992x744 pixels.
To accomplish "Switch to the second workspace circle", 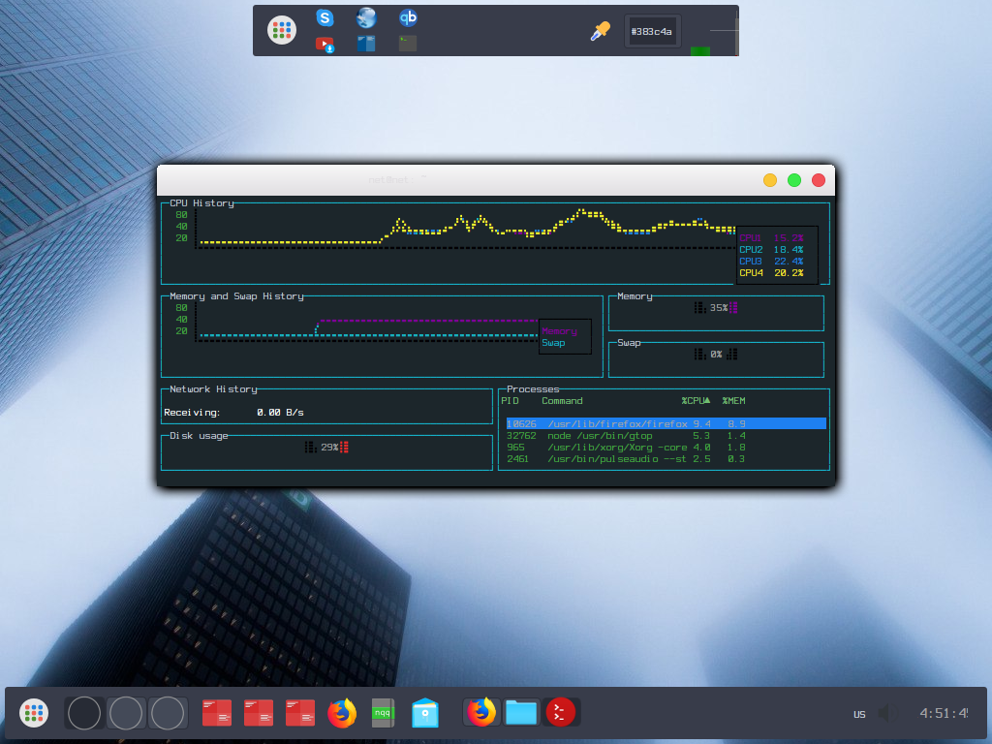I will point(126,713).
